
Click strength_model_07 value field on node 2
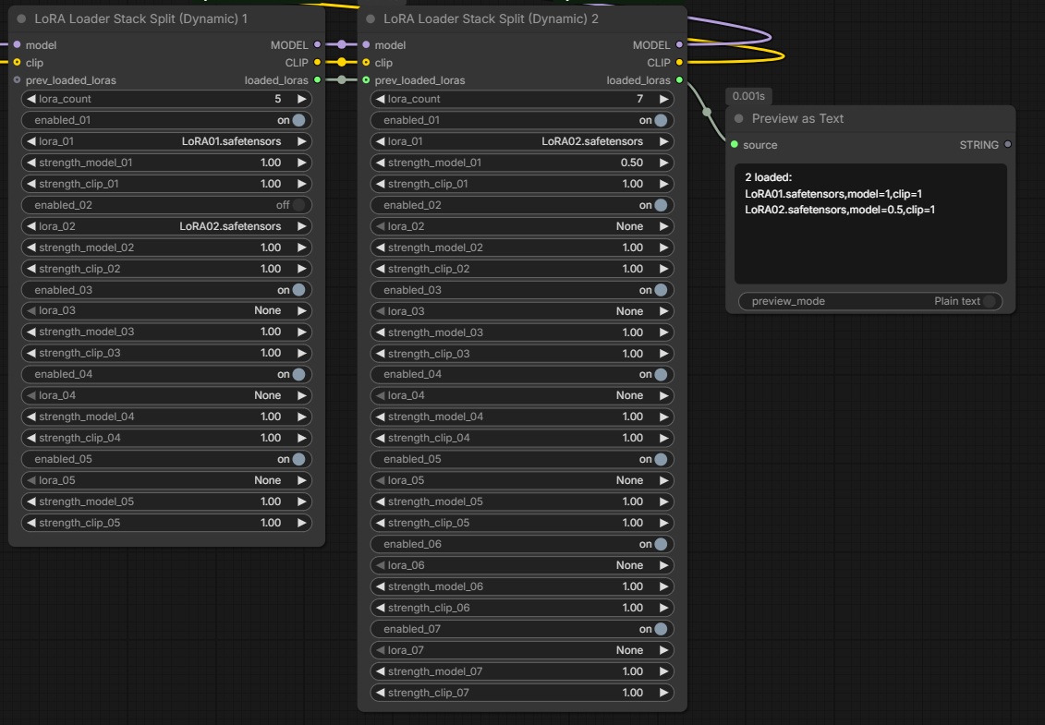(x=522, y=671)
